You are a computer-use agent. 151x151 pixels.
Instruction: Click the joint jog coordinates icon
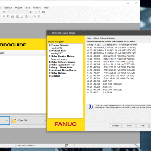tap(22, 16)
